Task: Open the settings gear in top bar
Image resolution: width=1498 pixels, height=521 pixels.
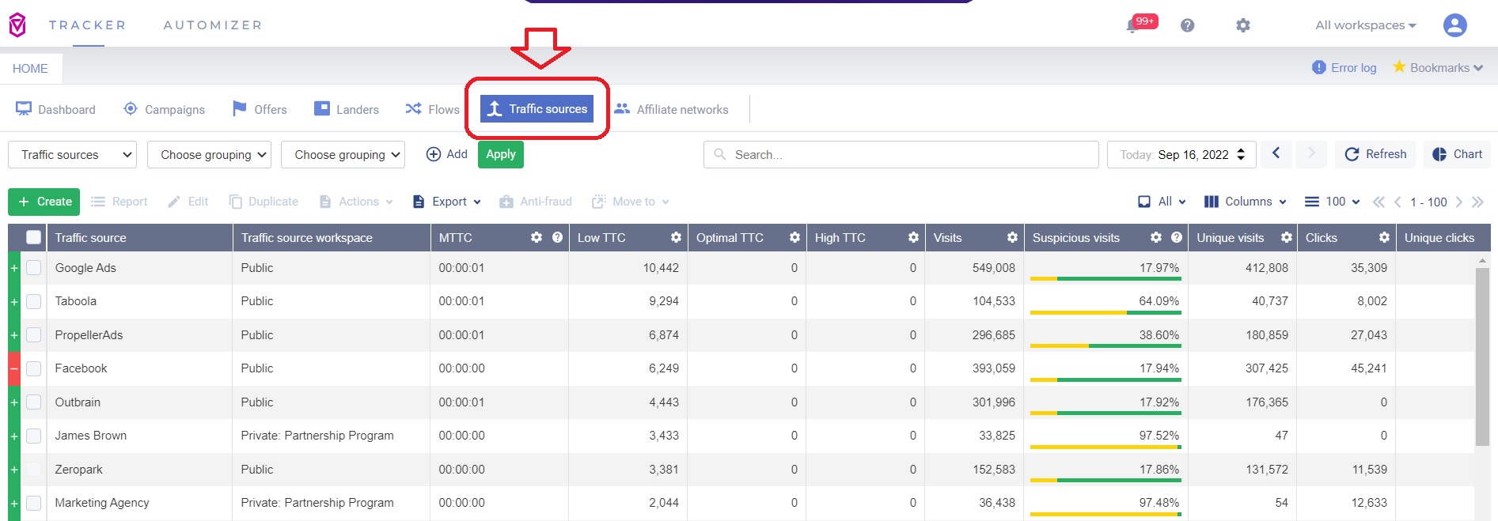Action: (1243, 25)
